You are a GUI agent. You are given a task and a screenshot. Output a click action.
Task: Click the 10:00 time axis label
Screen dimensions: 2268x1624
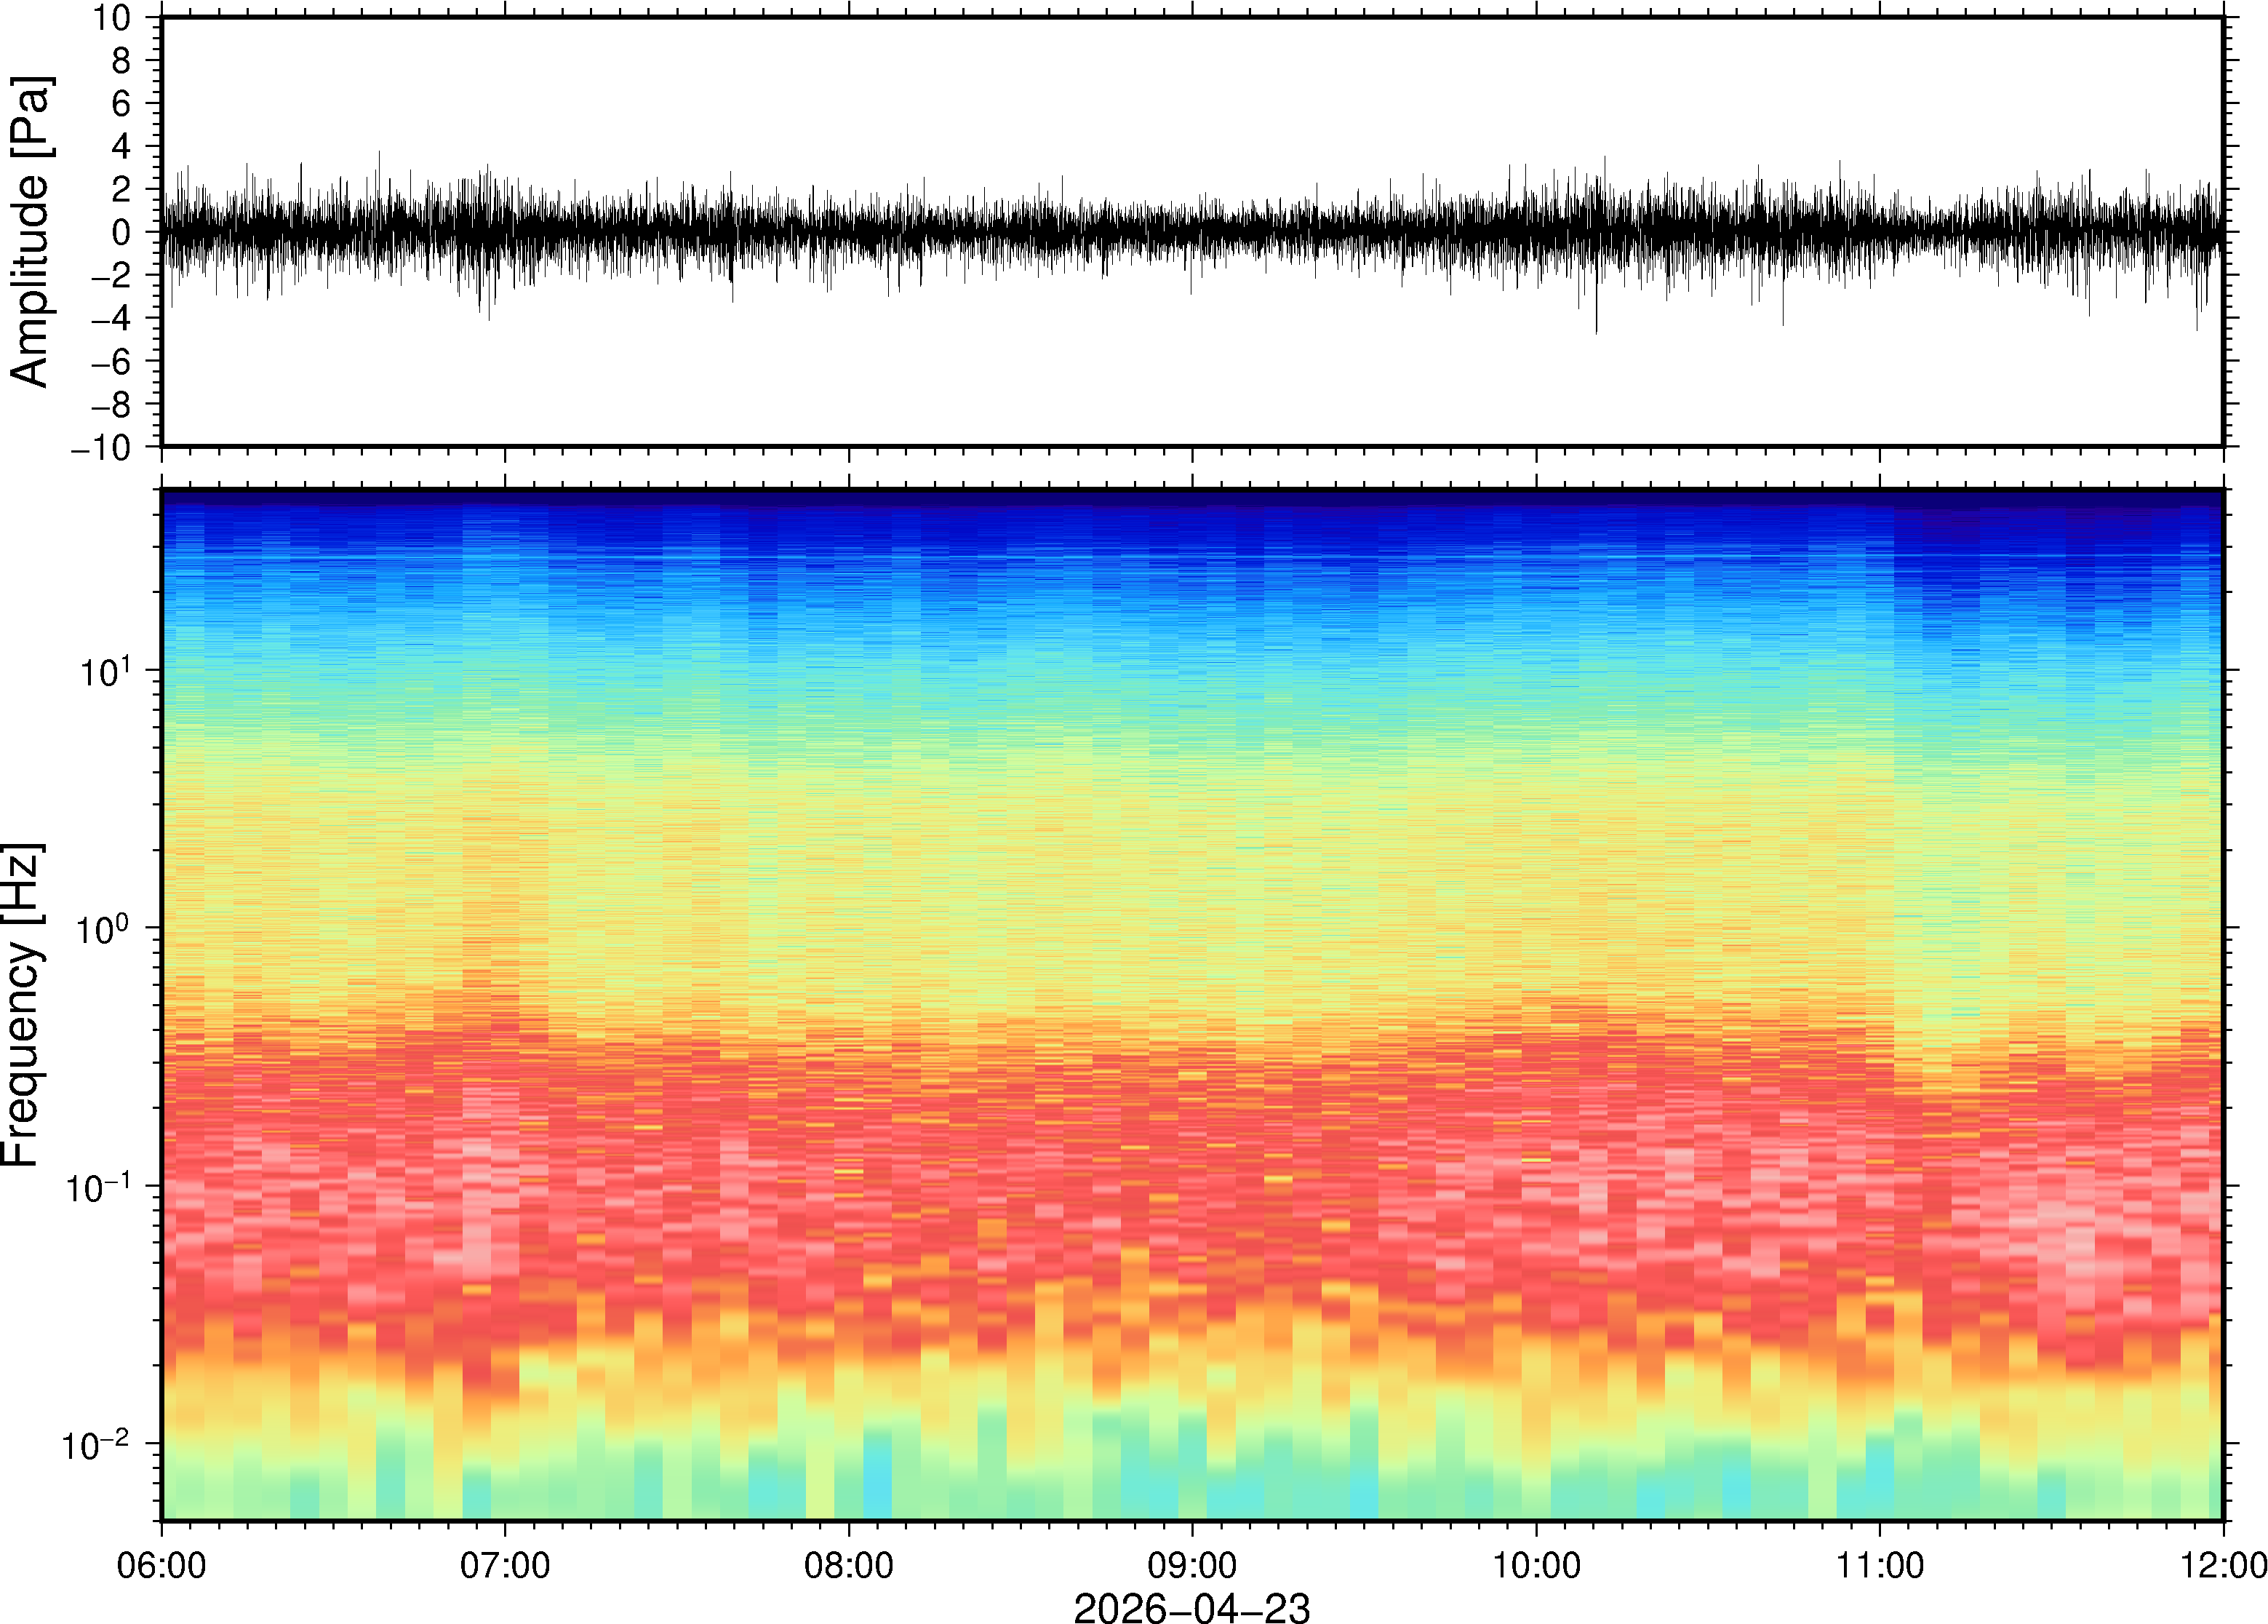[1536, 1565]
